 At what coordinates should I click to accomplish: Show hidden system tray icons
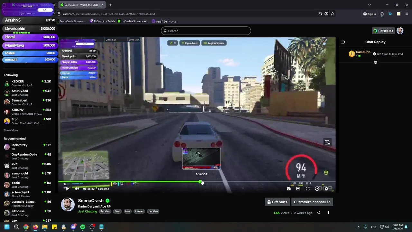359,227
